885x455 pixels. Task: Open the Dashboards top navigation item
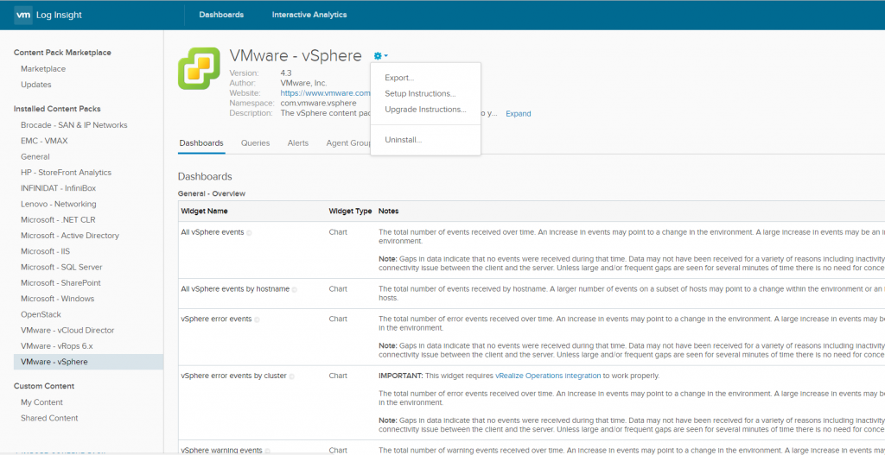click(221, 15)
